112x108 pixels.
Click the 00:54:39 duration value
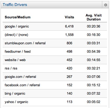(x=94, y=52)
